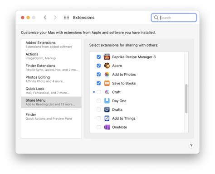Click the Add to Things icon
The width and height of the screenshot is (215, 174).
[107, 118]
